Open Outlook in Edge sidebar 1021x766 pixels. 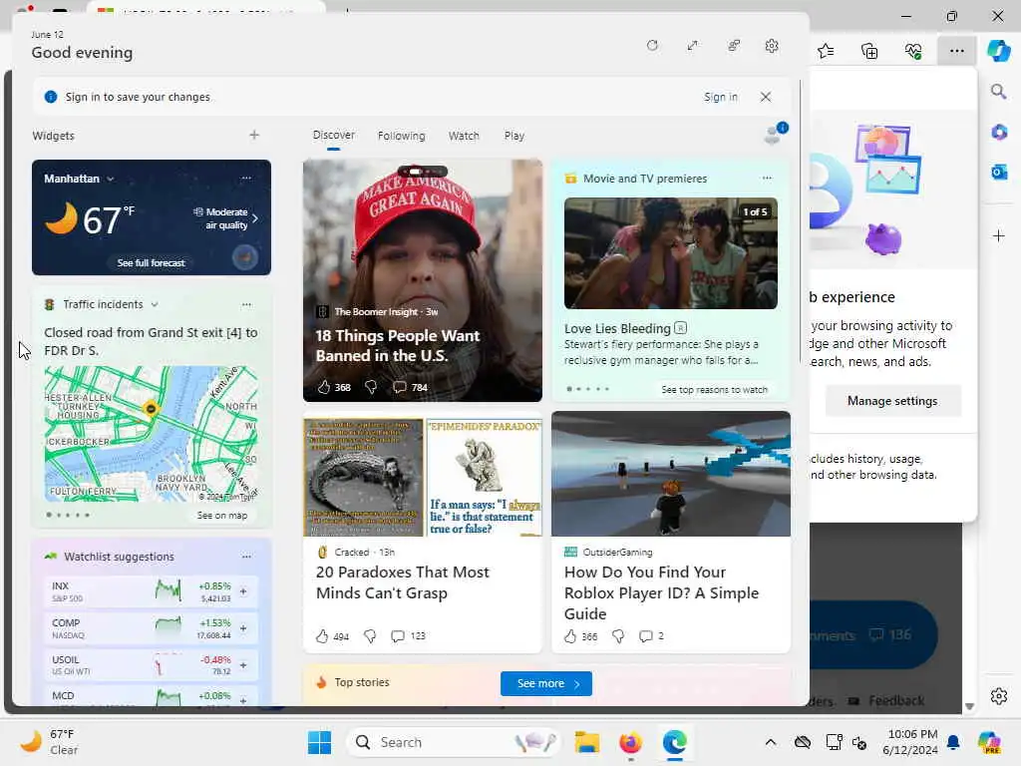[x=999, y=172]
